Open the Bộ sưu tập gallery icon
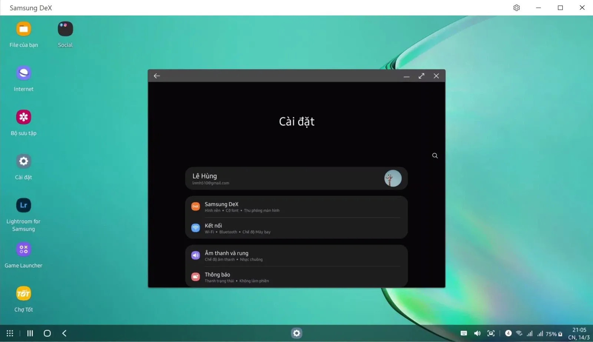593x342 pixels. pos(24,117)
